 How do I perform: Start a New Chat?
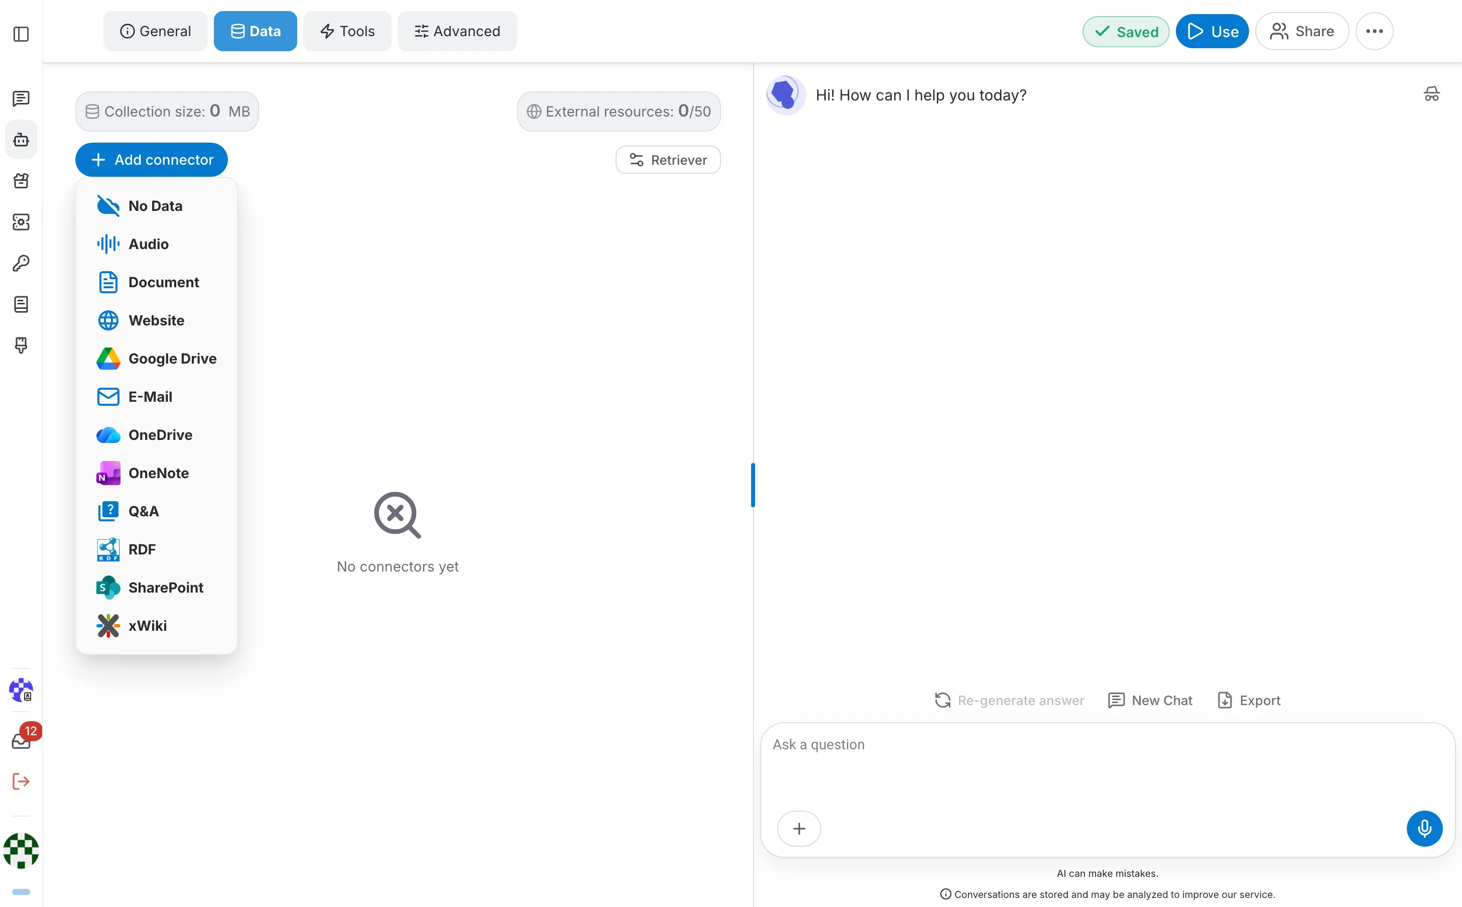click(1150, 700)
